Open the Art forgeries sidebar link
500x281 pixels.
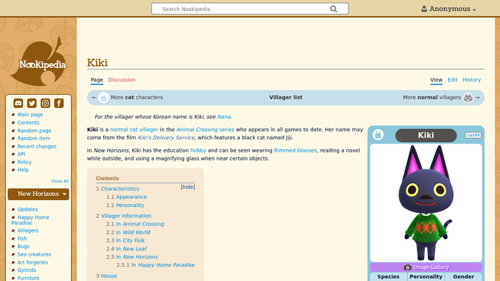pos(33,262)
